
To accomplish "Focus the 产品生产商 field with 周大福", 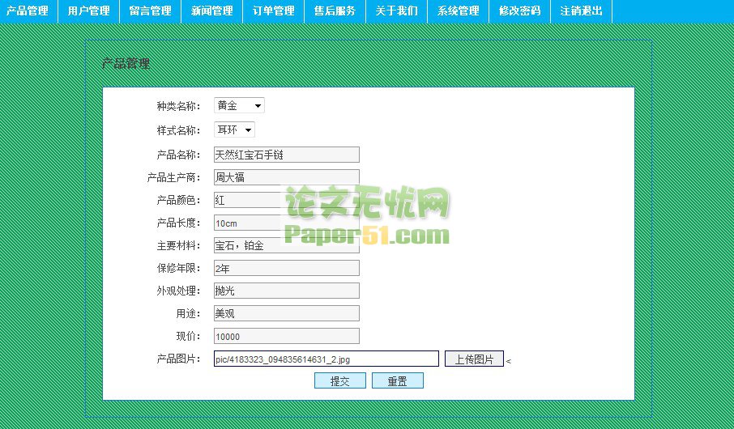I will (x=287, y=177).
